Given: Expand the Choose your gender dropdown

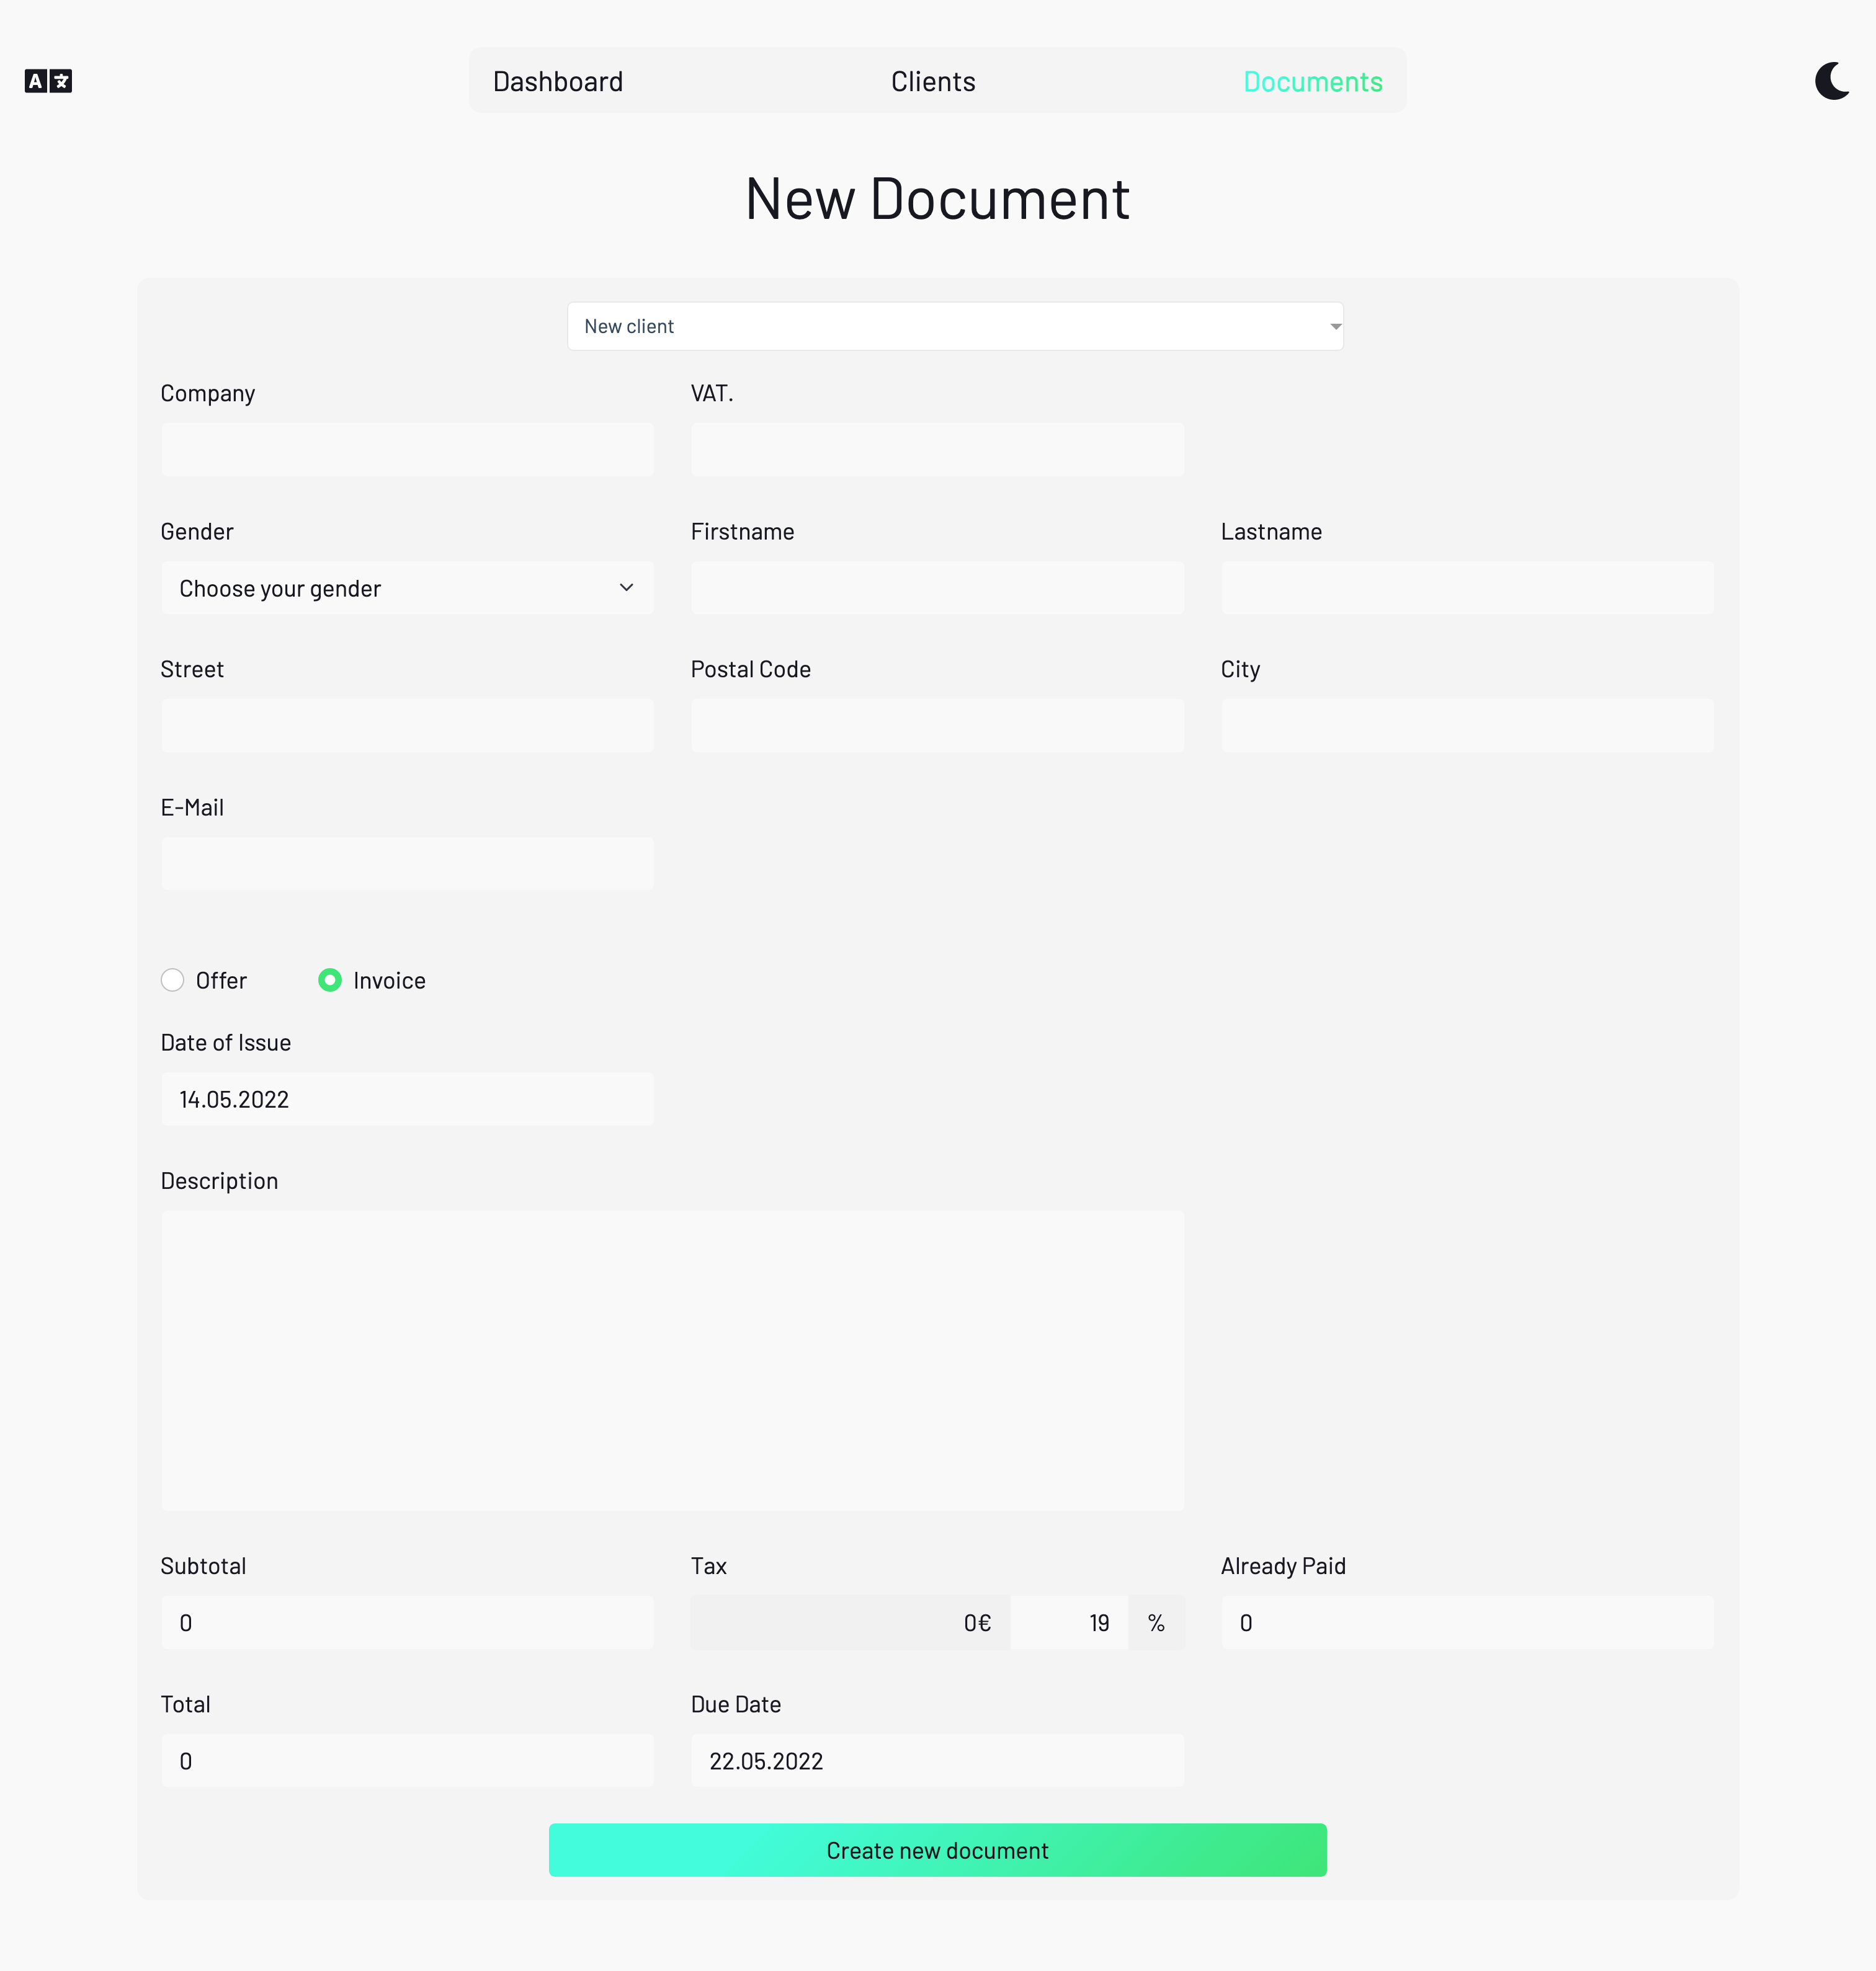Looking at the screenshot, I should (407, 588).
